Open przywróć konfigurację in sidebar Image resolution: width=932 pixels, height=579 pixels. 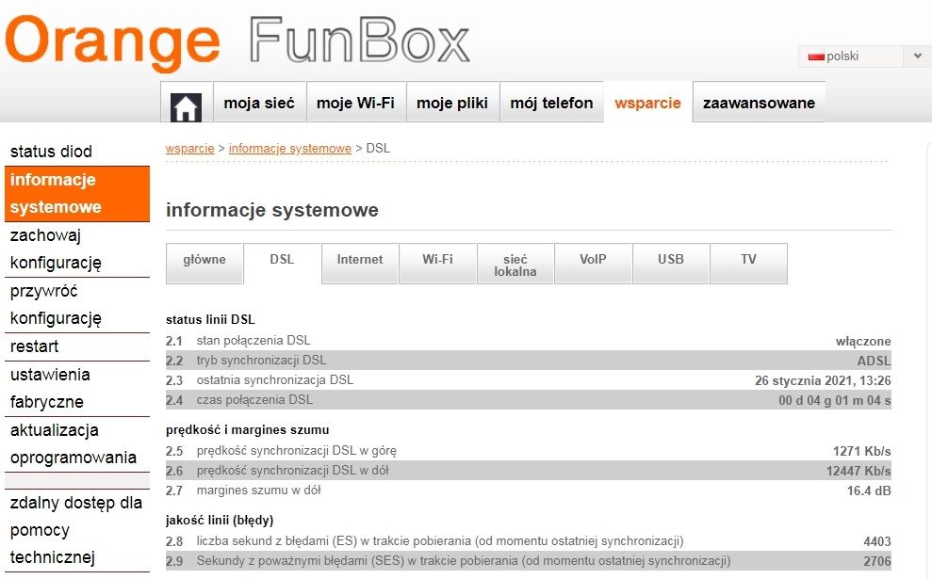pos(76,305)
